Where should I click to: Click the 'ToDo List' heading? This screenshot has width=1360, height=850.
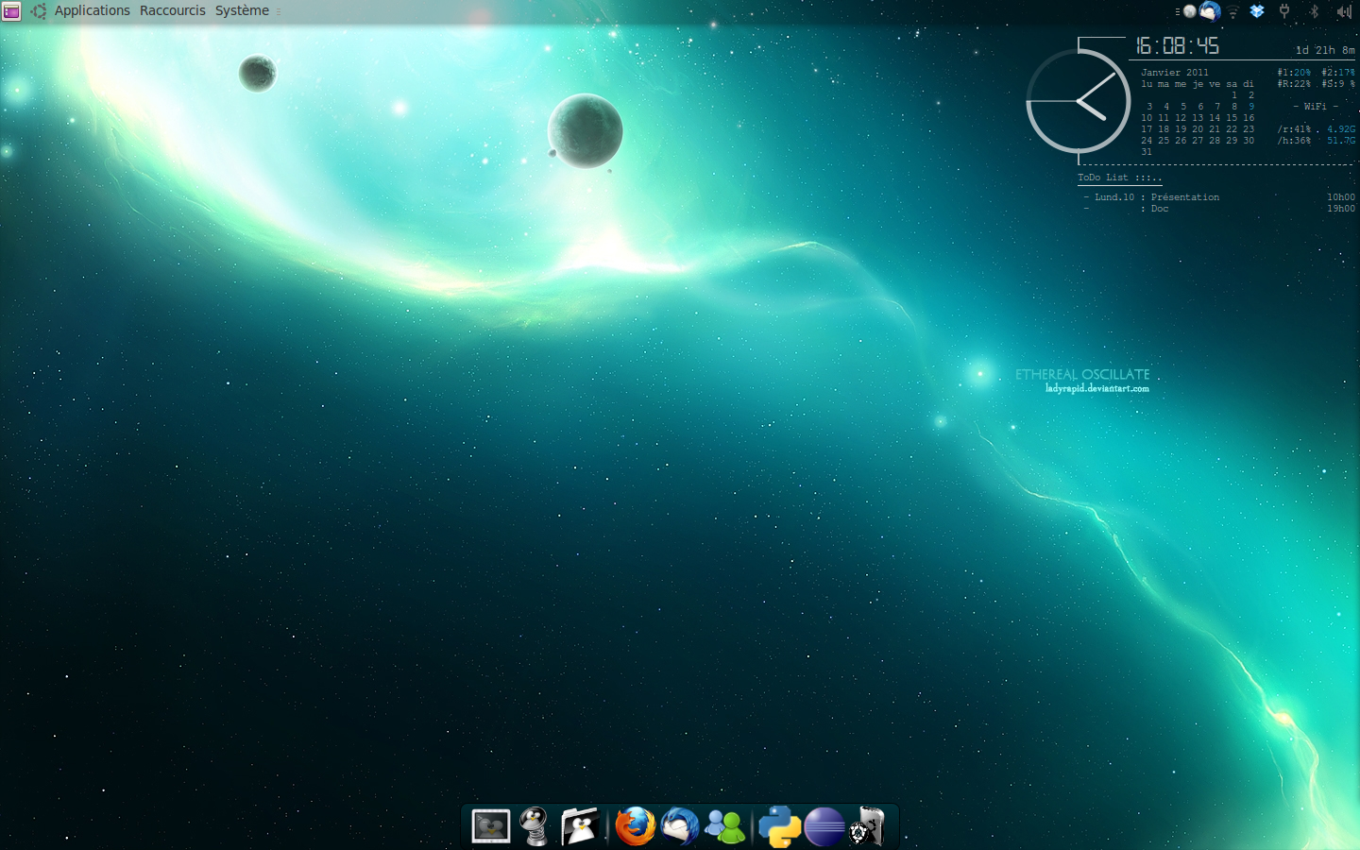click(x=1120, y=178)
